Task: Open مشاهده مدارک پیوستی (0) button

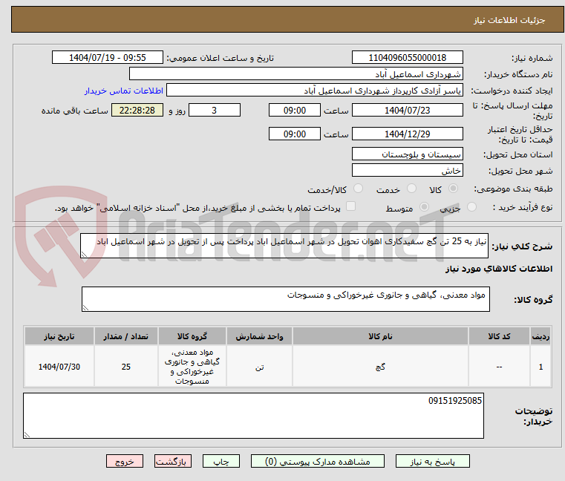Action: click(x=318, y=461)
